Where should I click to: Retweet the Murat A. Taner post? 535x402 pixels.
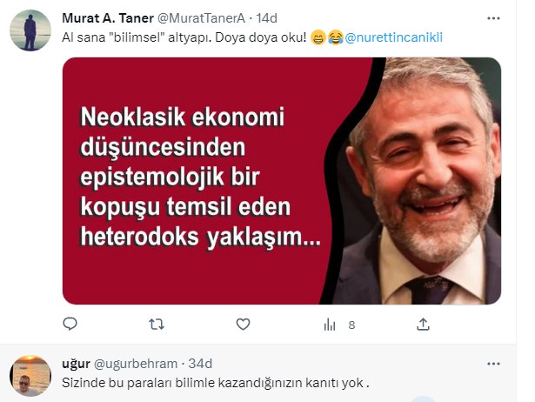[x=157, y=325]
